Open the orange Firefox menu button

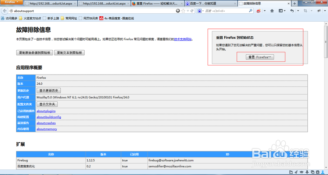[11, 2]
